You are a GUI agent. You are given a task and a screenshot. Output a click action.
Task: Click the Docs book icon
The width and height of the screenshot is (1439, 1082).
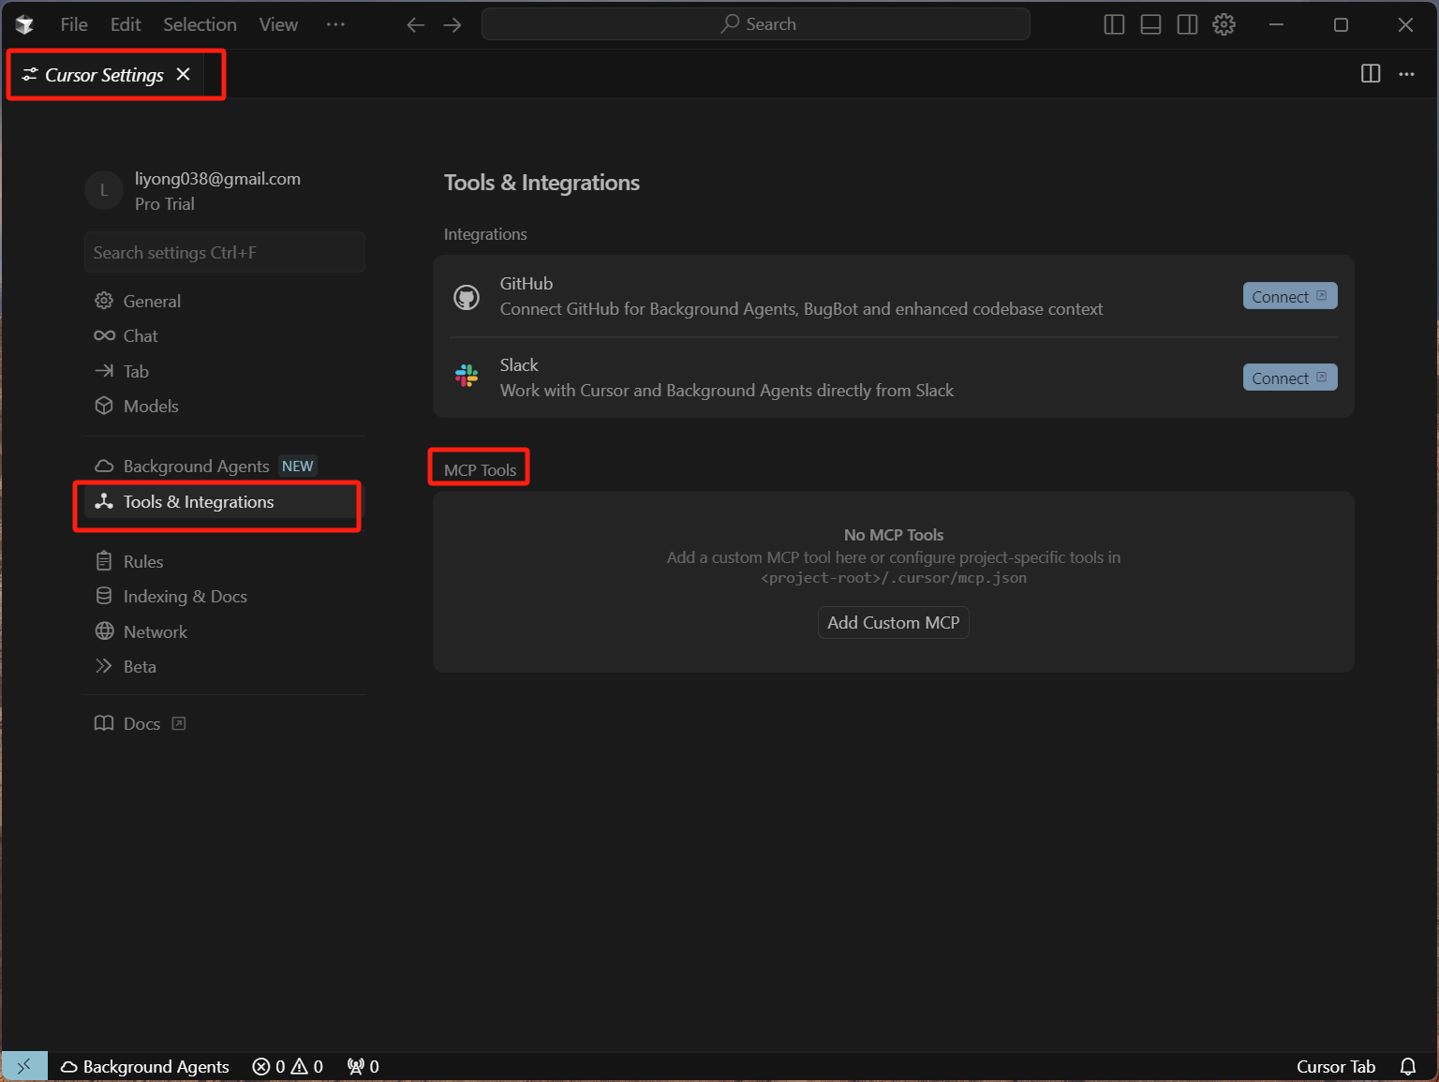tap(104, 723)
